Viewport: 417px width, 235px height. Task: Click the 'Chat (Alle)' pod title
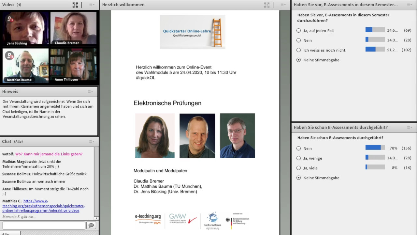(x=12, y=142)
